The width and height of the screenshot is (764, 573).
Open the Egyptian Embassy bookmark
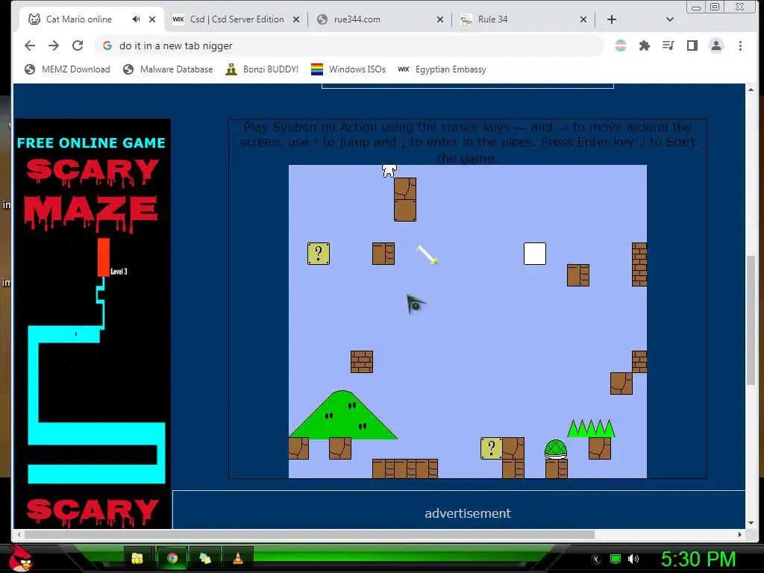[x=442, y=69]
